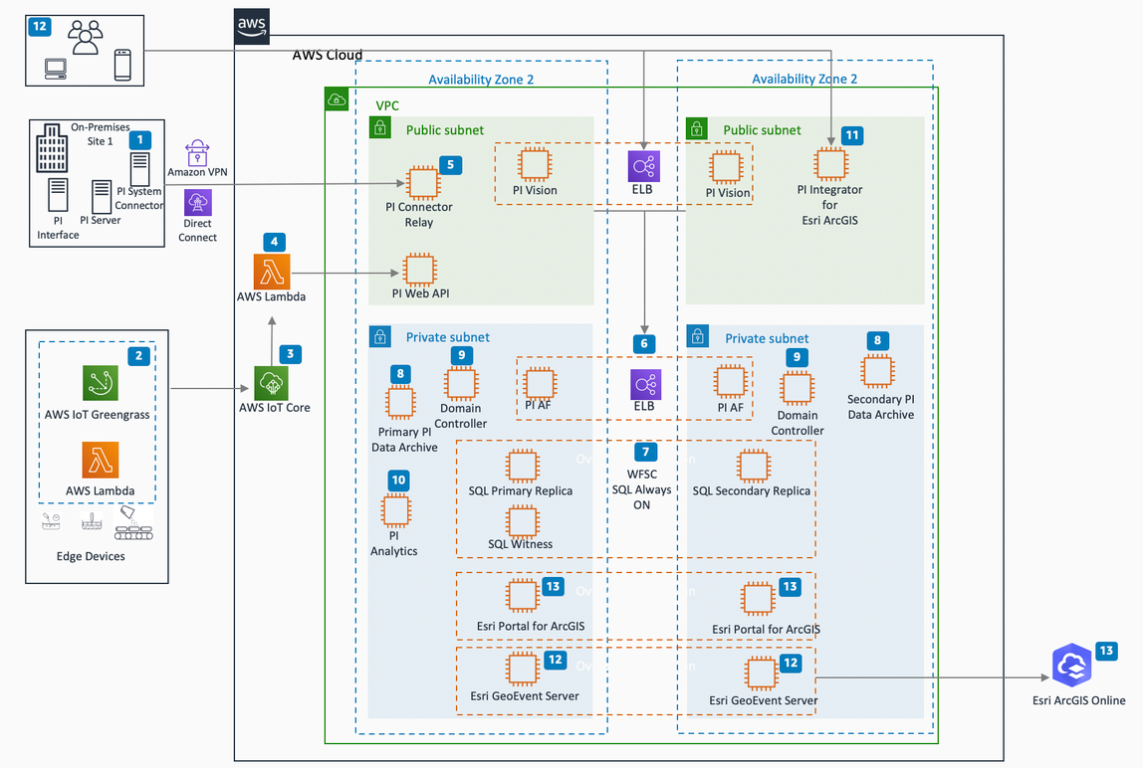Select the PI System Connector icon
The image size is (1143, 768).
[x=140, y=169]
